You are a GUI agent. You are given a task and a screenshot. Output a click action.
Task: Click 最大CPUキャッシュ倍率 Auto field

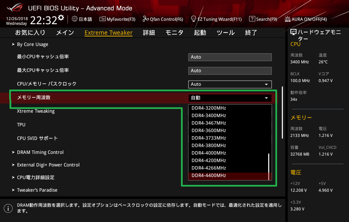pyautogui.click(x=230, y=70)
